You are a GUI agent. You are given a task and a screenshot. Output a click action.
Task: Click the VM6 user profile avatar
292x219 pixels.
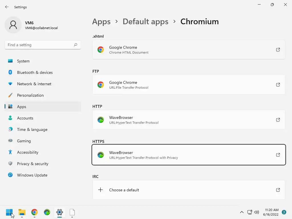tap(13, 25)
